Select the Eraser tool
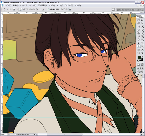 coord(139,36)
